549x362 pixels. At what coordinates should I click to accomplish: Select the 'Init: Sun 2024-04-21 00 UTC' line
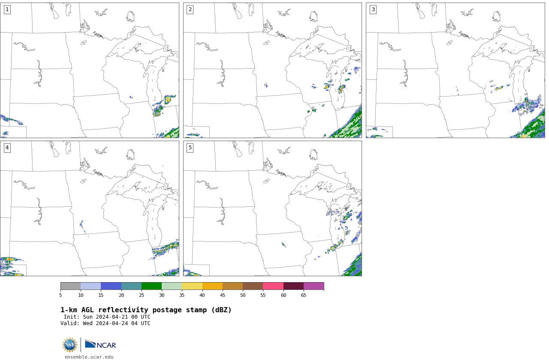[107, 317]
